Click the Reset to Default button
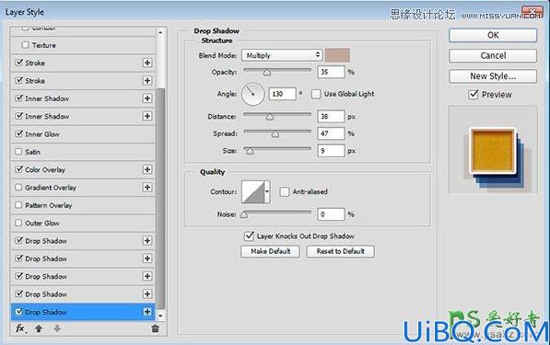The height and width of the screenshot is (345, 550). pos(340,251)
